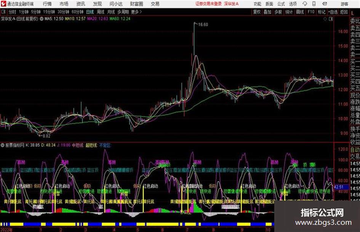Open the 财富圈 menu
Screen dimensions: 360x232
(x=136, y=4)
